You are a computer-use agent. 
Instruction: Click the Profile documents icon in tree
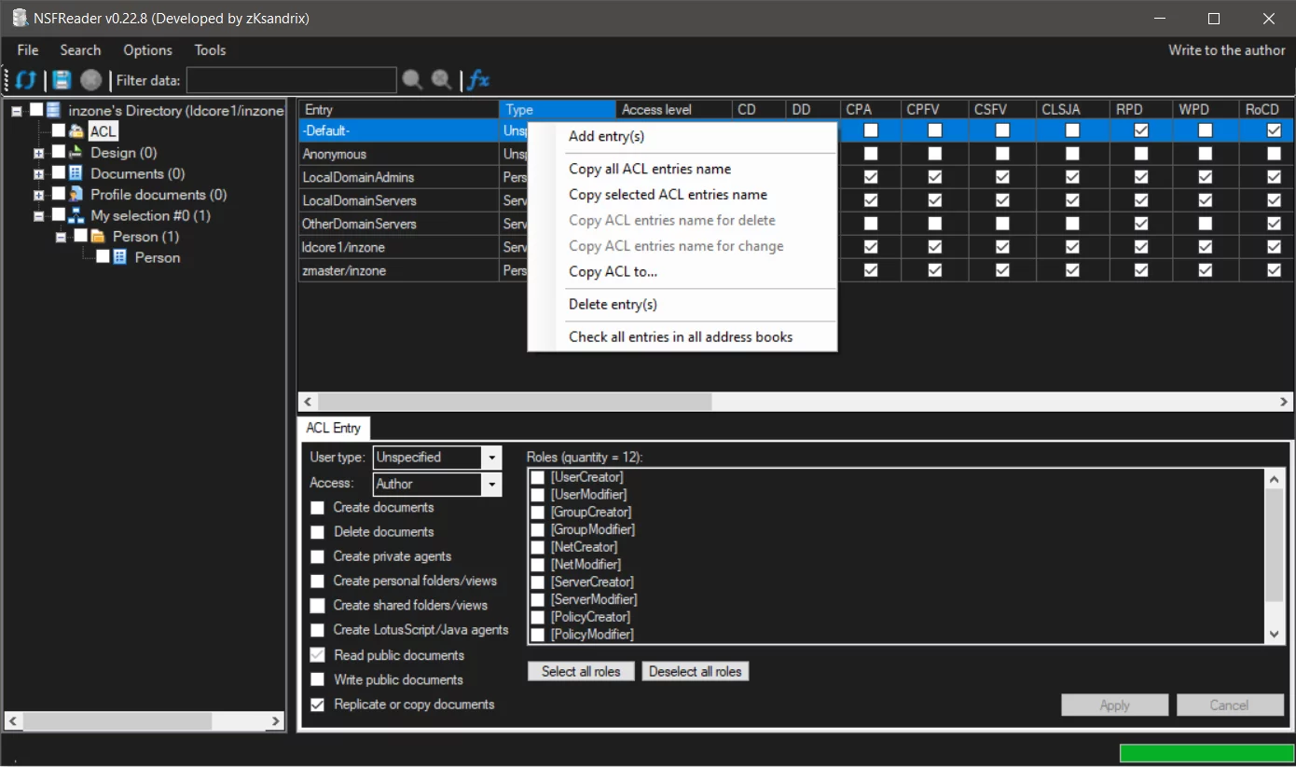(x=76, y=195)
